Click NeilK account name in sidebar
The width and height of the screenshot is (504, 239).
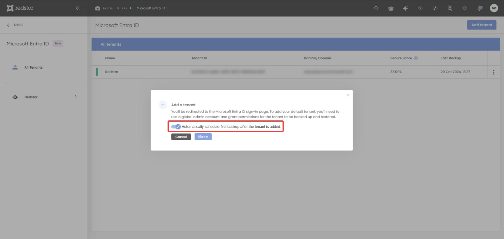18,25
